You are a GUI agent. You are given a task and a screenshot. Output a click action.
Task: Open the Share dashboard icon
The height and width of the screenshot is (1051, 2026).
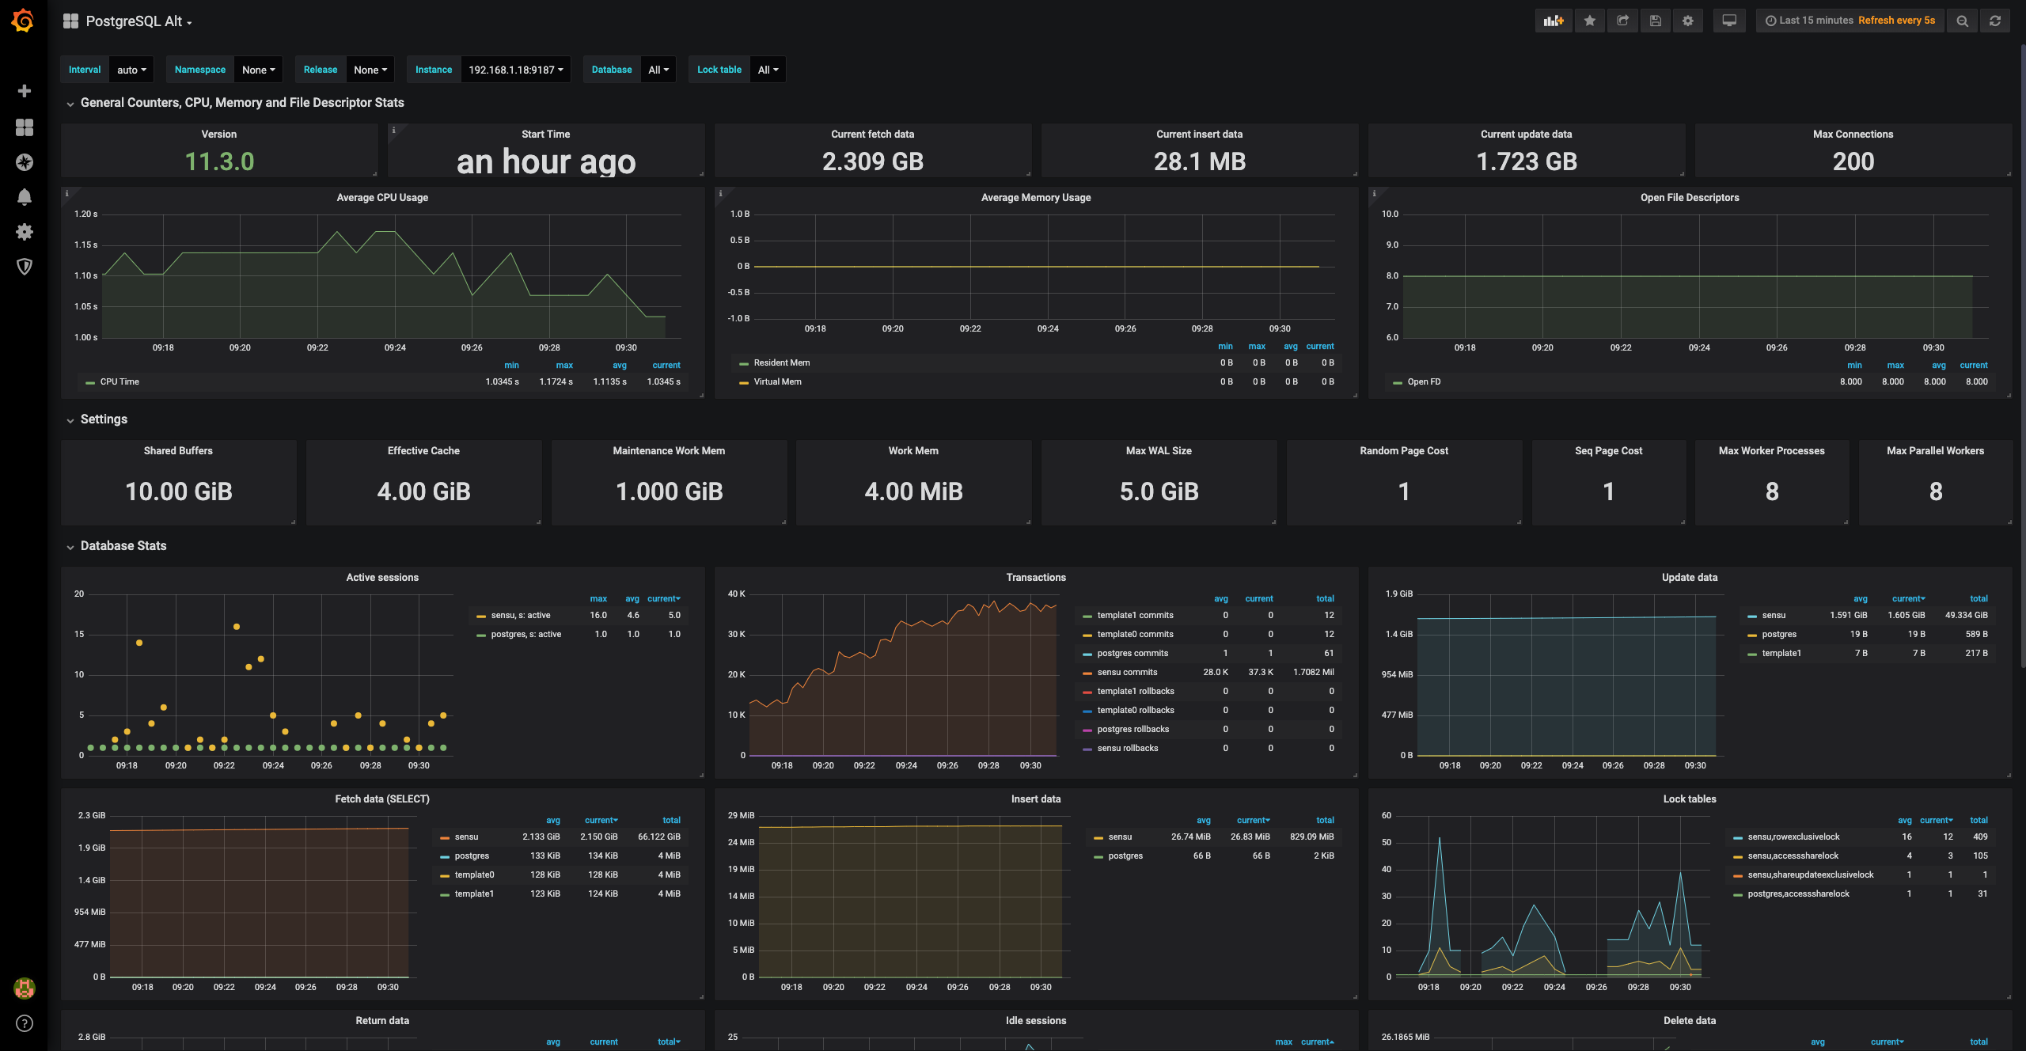coord(1622,21)
